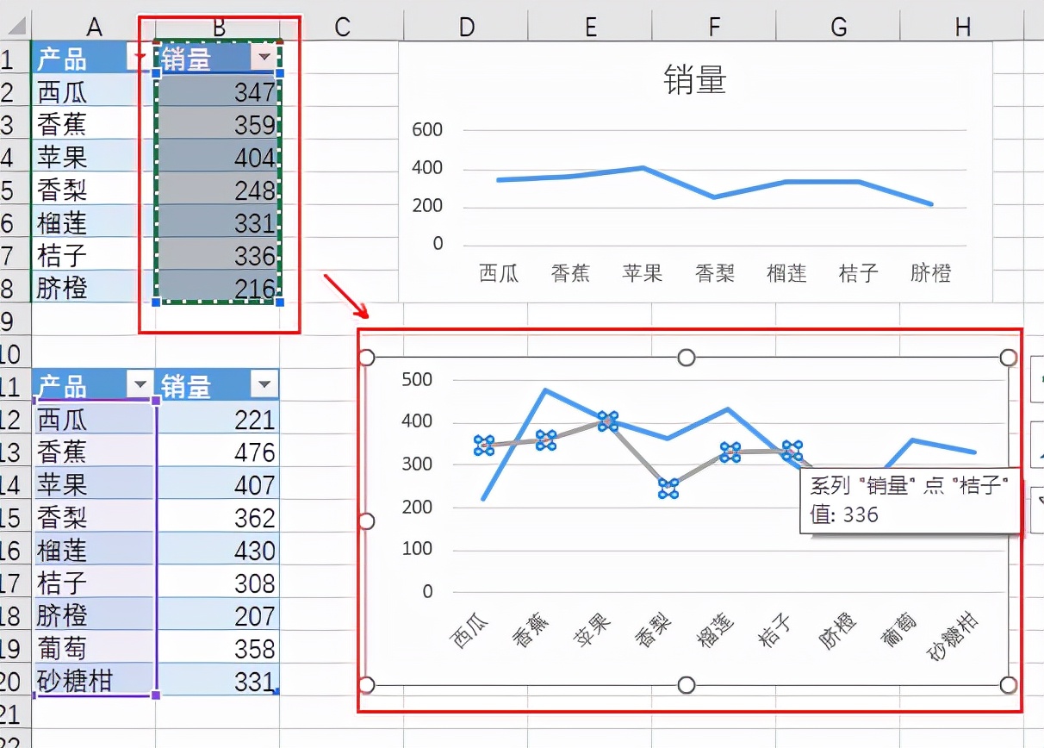
Task: Click the bottom-left corner handle of lower chart
Action: (x=366, y=685)
